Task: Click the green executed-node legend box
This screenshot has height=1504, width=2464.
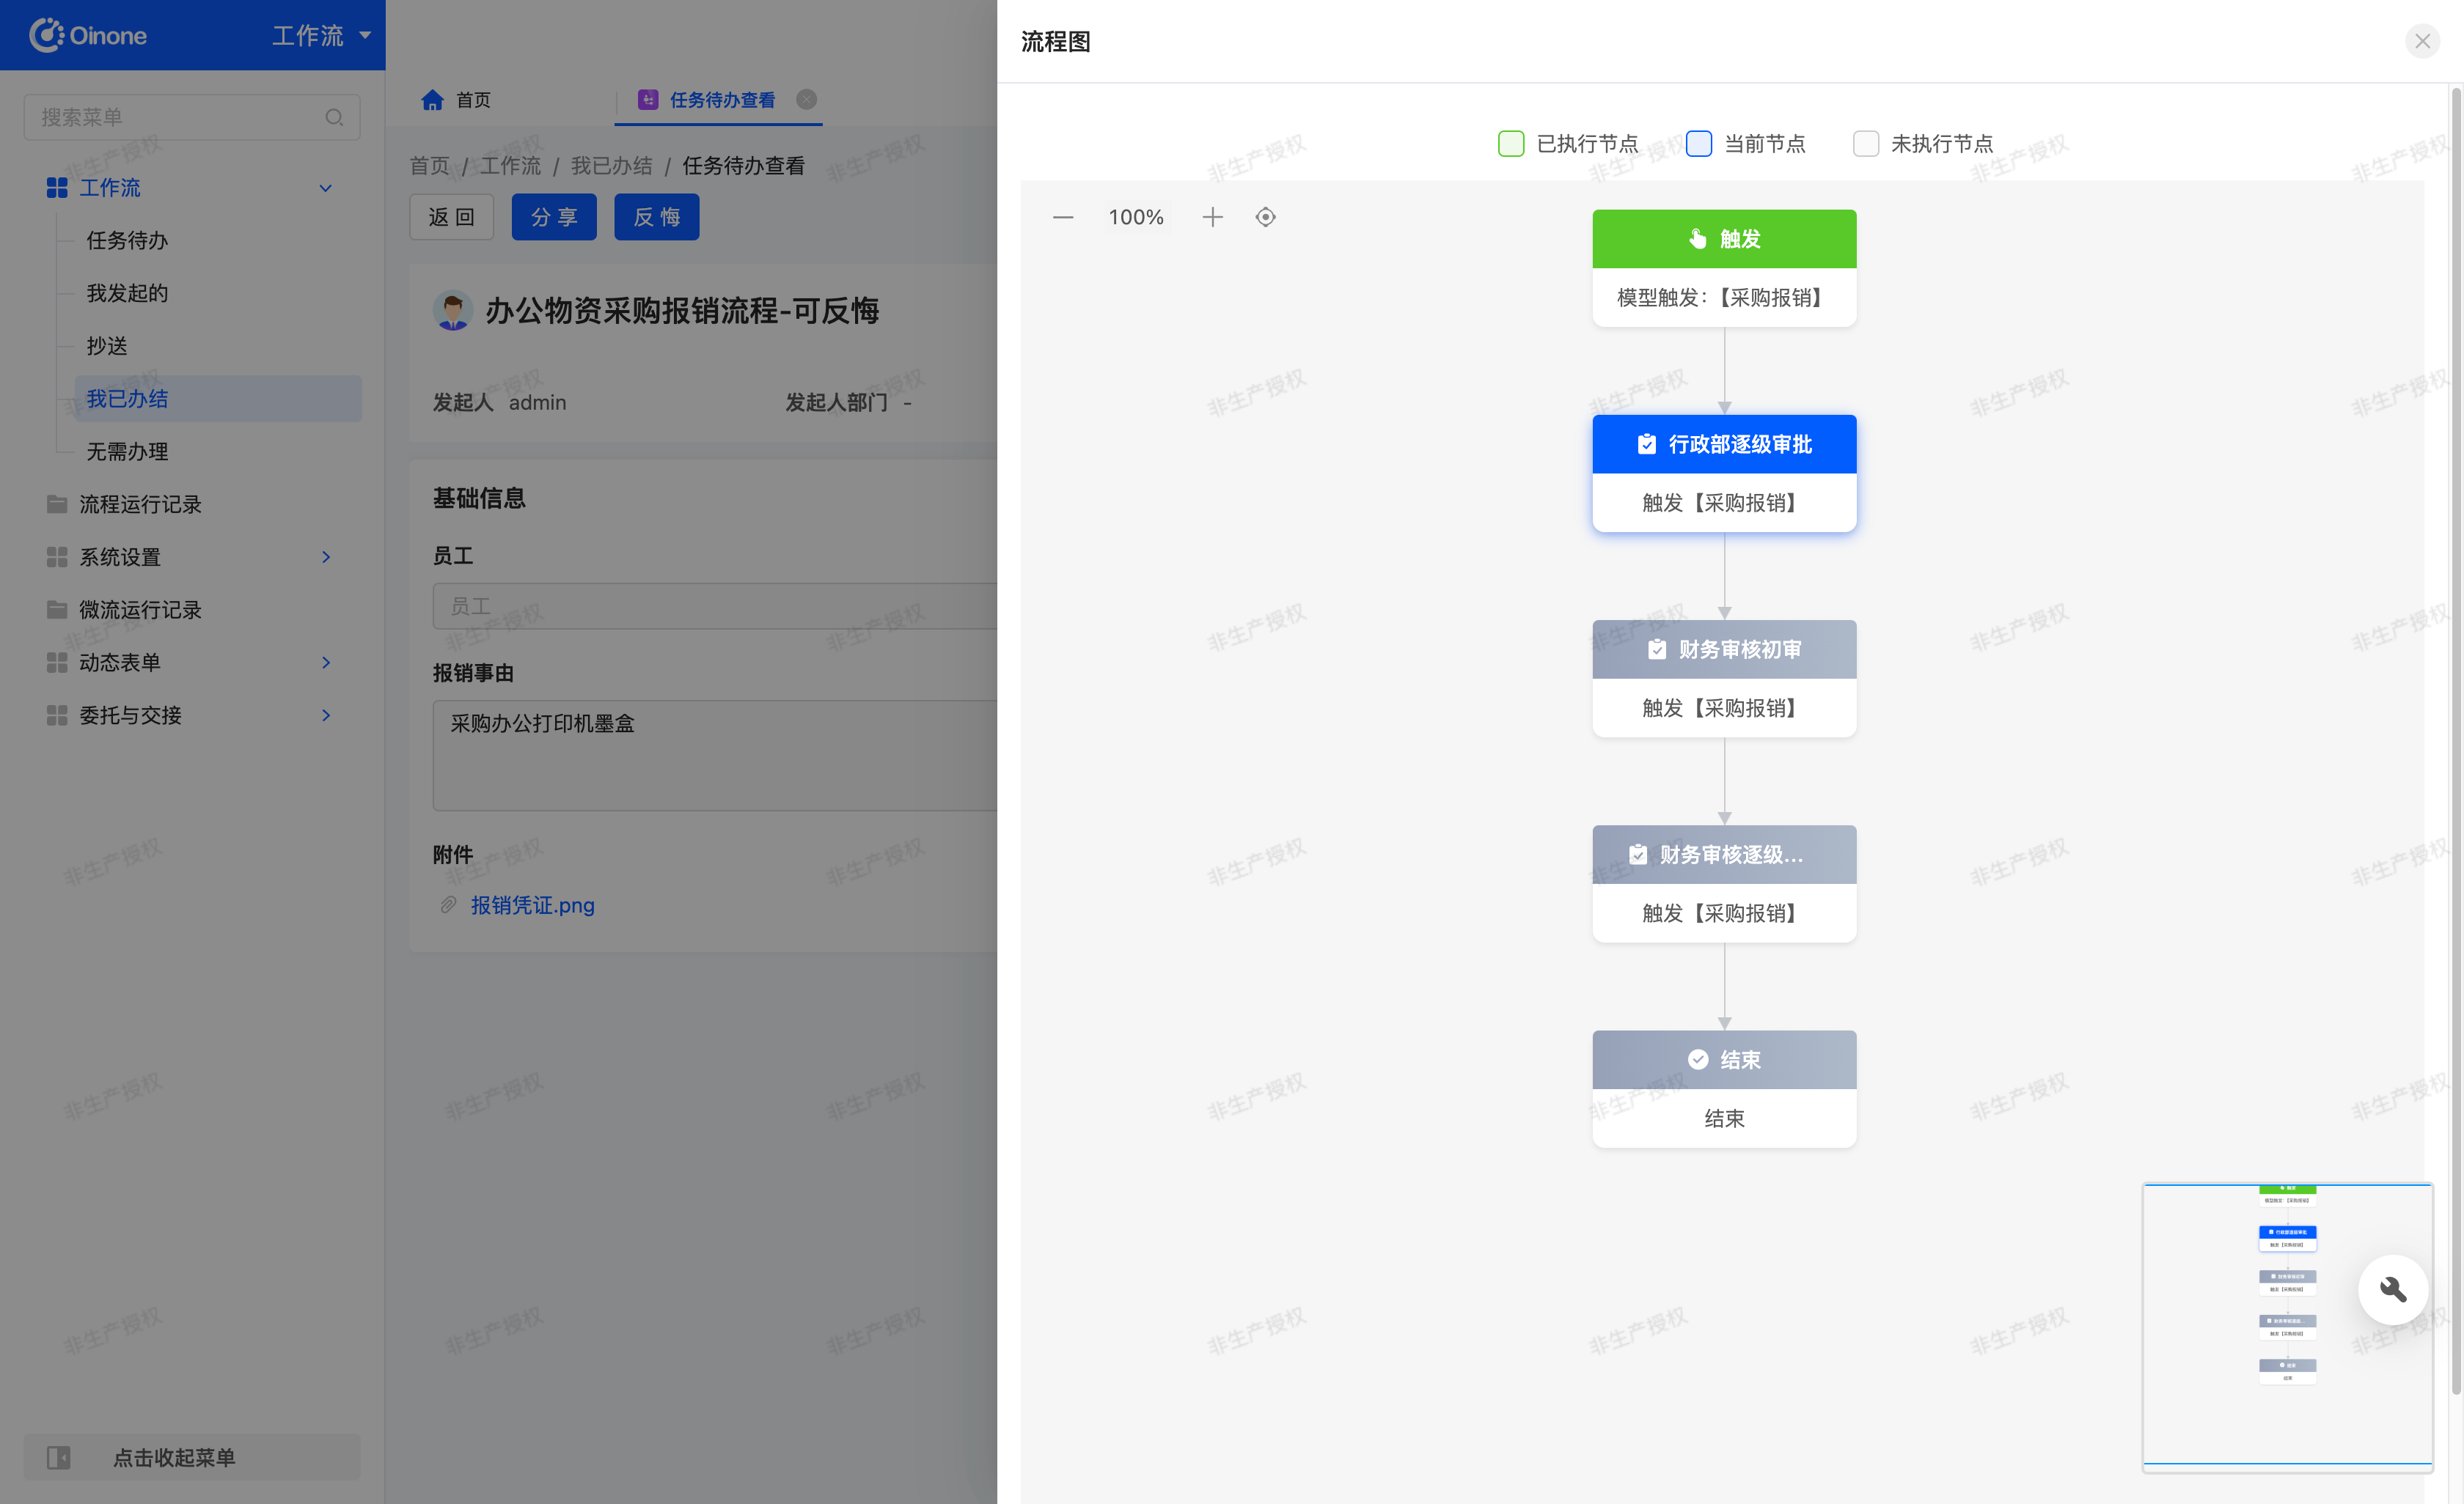Action: pyautogui.click(x=1510, y=144)
